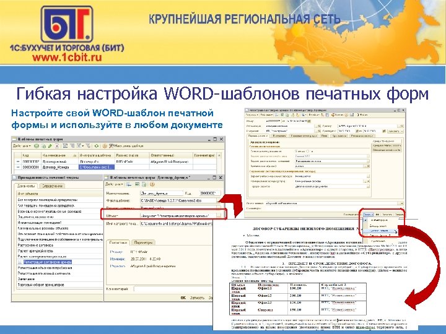Select first radio button in registration form
The height and width of the screenshot is (334, 446).
tap(297, 152)
